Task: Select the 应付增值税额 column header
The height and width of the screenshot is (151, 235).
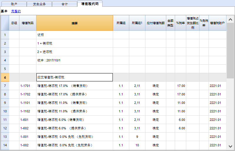Action: (156, 23)
